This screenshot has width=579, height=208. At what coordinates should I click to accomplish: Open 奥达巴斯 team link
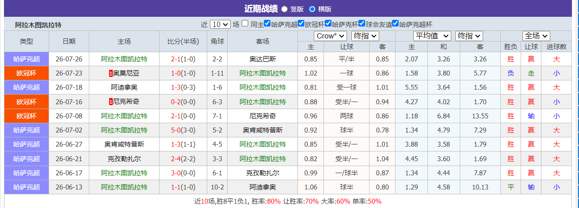(263, 59)
